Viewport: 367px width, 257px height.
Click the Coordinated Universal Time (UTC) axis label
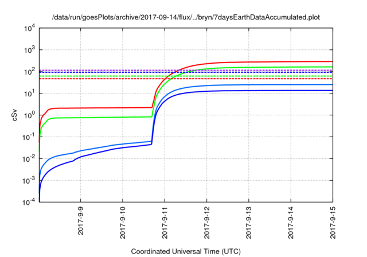(186, 251)
